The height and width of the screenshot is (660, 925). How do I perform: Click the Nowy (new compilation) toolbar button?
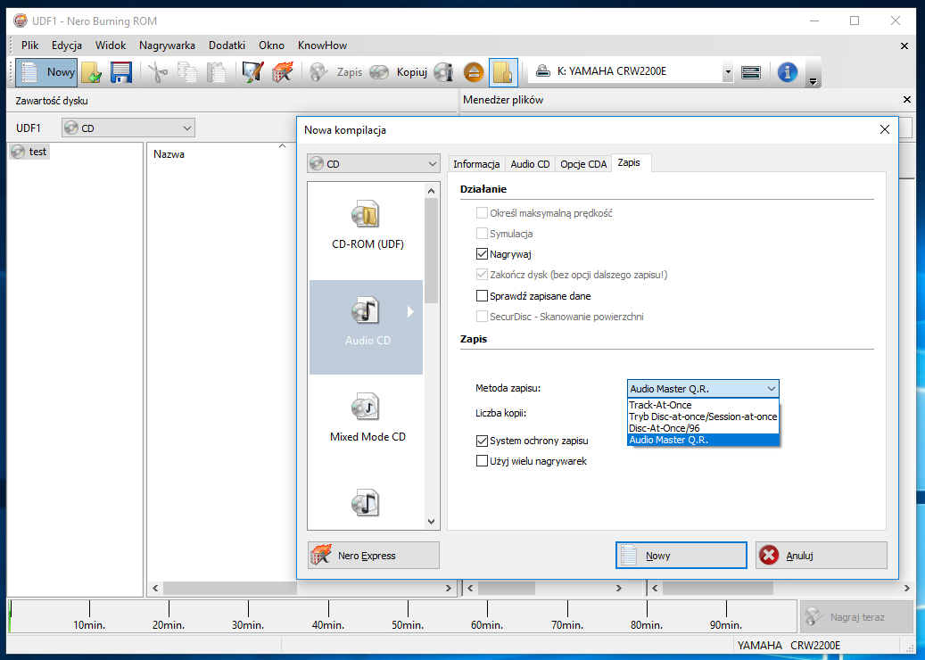[46, 72]
